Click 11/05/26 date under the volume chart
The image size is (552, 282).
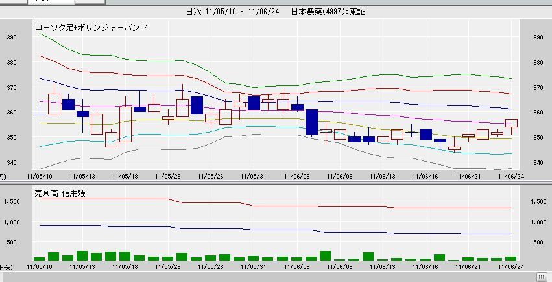[x=211, y=267]
